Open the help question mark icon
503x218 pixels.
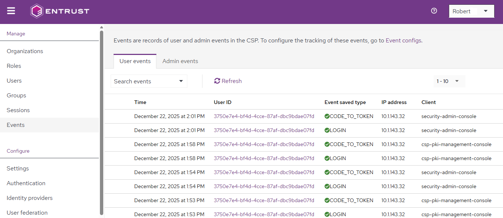(x=434, y=11)
